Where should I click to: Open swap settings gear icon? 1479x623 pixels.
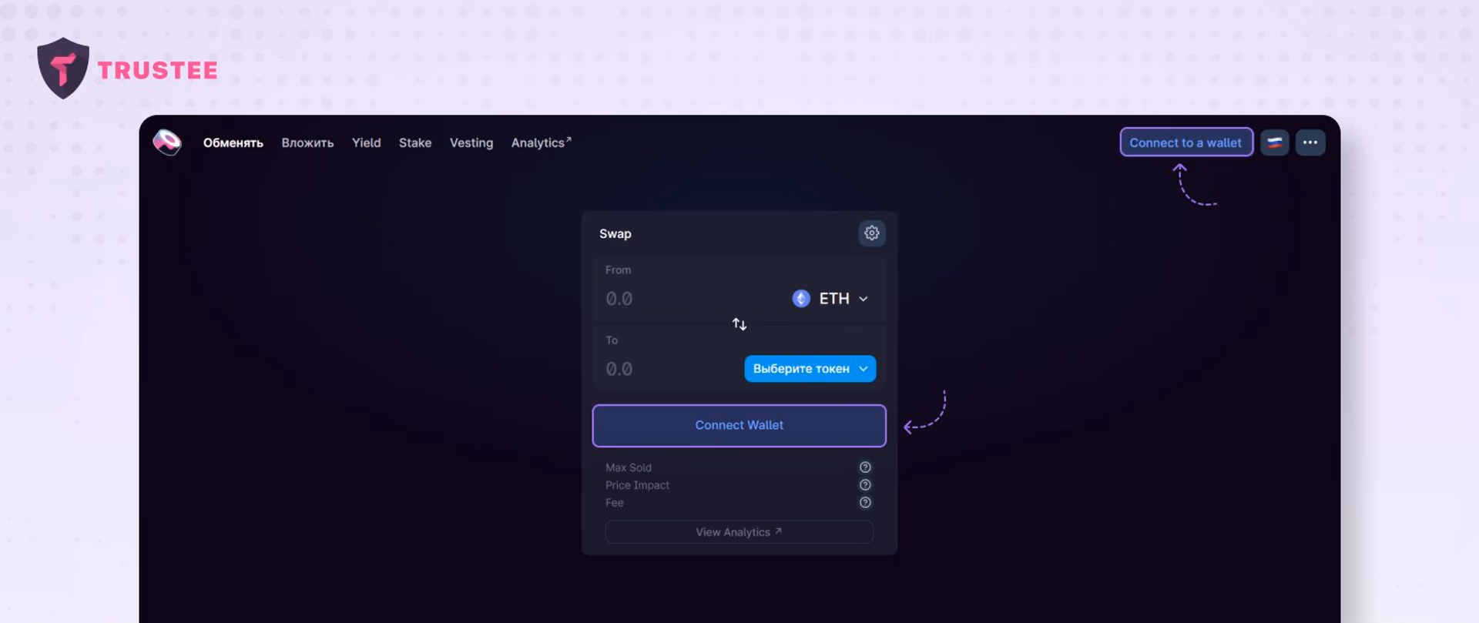click(x=871, y=233)
